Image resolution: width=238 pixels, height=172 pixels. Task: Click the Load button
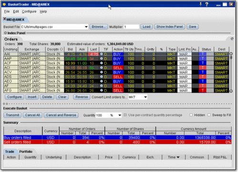(x=146, y=27)
